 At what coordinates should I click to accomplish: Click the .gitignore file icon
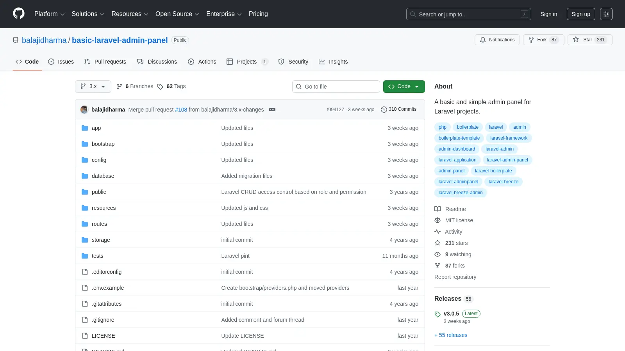click(x=85, y=320)
